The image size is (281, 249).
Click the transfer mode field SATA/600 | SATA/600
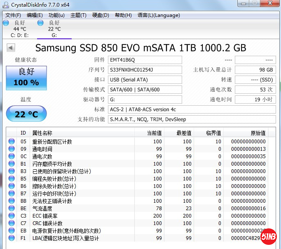click(145, 90)
